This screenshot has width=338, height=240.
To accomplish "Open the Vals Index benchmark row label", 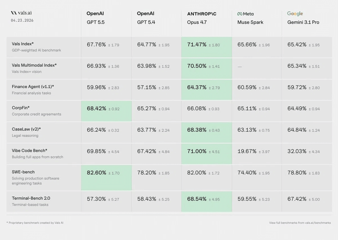I will click(23, 44).
